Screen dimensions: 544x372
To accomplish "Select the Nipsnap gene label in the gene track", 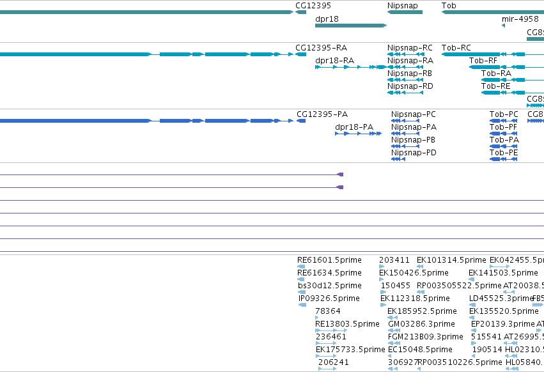I will click(403, 6).
